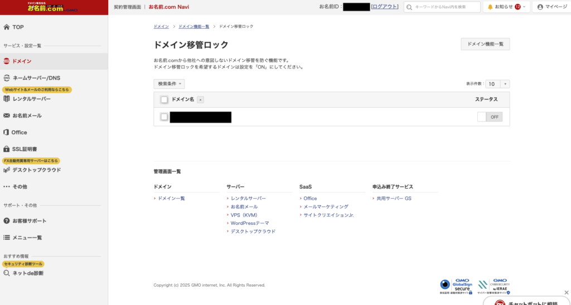
Task: Click the お客様サポート question icon
Action: pos(7,220)
